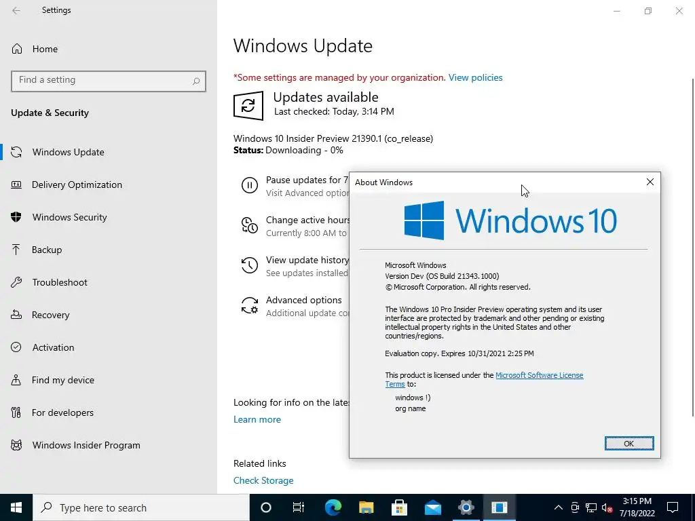Click the muted volume tray icon

607,507
